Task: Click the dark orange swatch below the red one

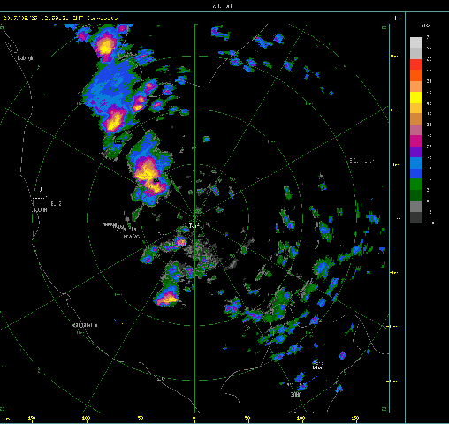Action: tap(416, 75)
